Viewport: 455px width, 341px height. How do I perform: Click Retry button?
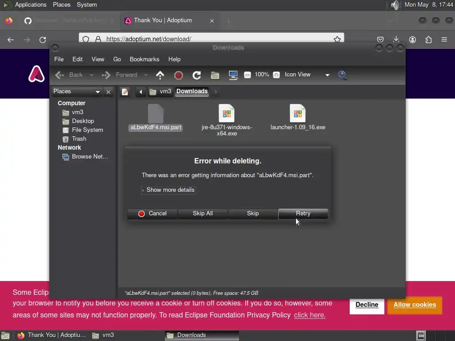303,214
